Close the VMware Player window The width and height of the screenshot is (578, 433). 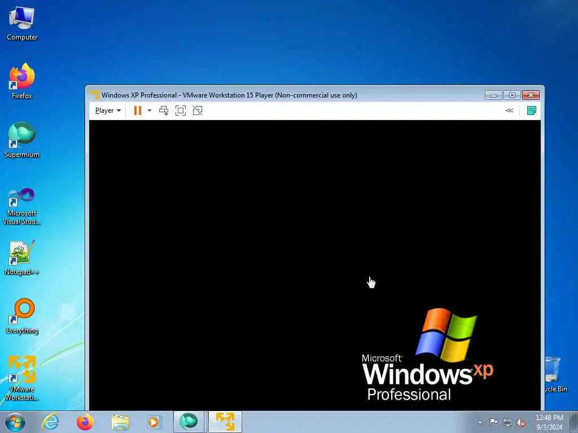[531, 95]
